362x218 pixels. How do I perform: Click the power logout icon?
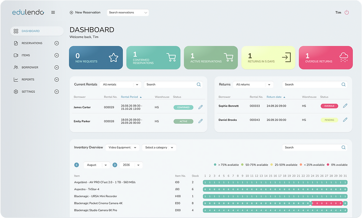(346, 13)
